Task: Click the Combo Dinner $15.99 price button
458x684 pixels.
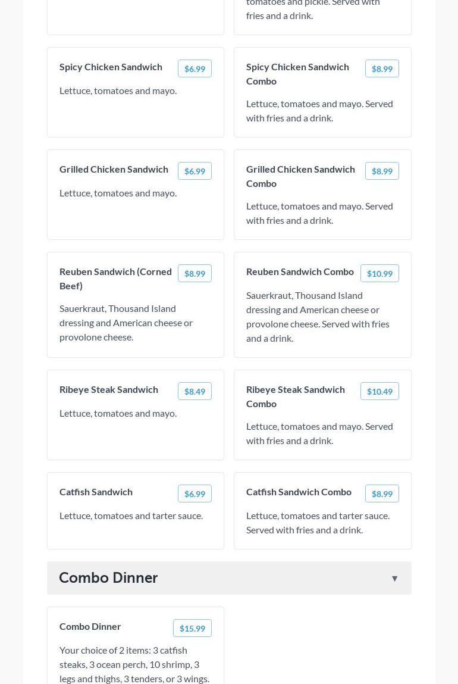Action: point(192,628)
